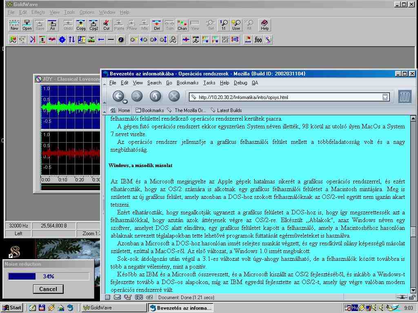Cancel the noise reduction process

(48, 289)
